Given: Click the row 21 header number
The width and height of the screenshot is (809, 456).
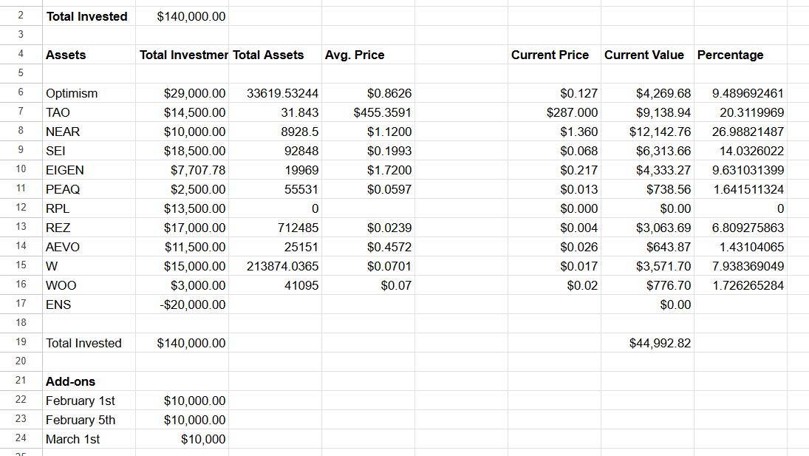Looking at the screenshot, I should pyautogui.click(x=21, y=381).
